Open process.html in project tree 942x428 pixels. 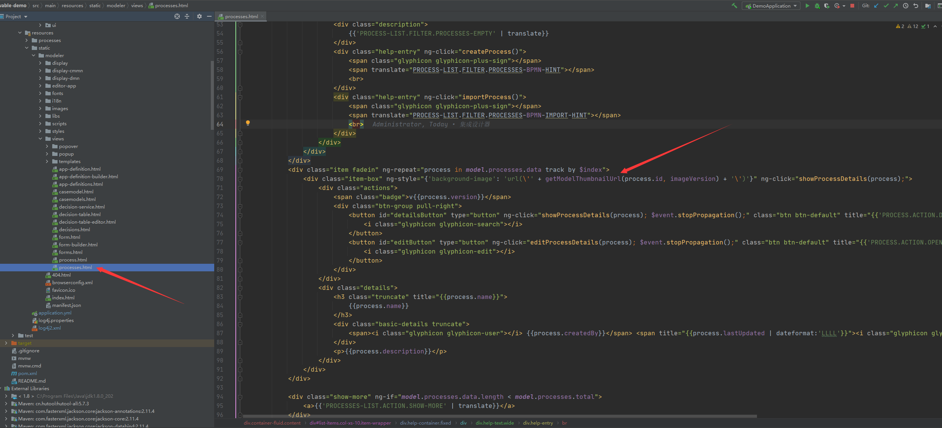[x=73, y=260]
